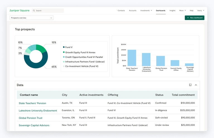Open the Prospects overview dashboard selector
Screen dimensions: 214x138
click(31, 18)
